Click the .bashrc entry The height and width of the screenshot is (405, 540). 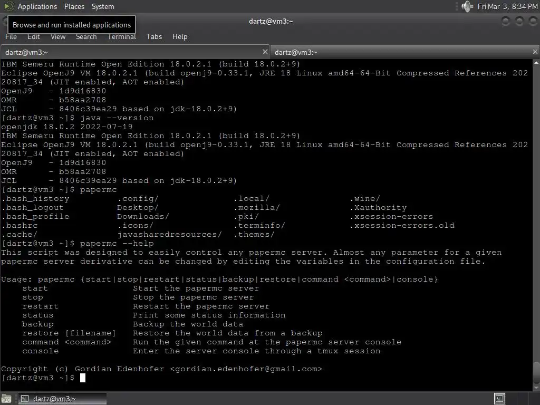(20, 226)
